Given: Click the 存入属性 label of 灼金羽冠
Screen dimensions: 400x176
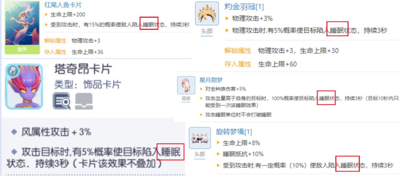Looking at the screenshot, I should pyautogui.click(x=238, y=64).
